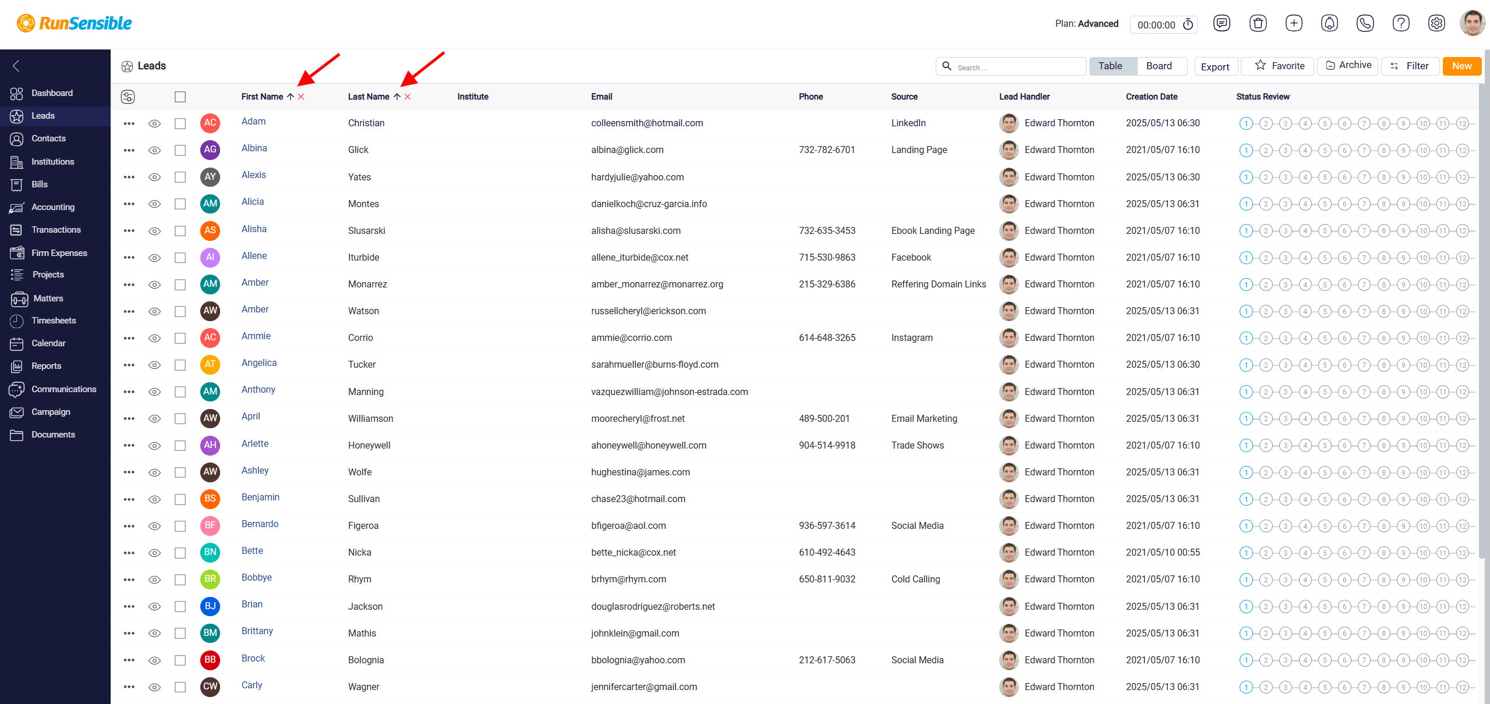Check the select-all checkbox in table header
This screenshot has width=1490, height=704.
click(181, 97)
